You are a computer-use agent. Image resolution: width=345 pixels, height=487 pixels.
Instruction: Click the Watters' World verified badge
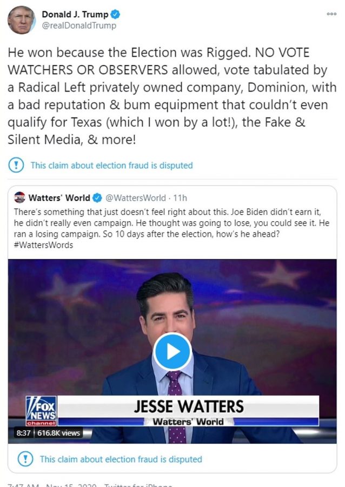97,198
